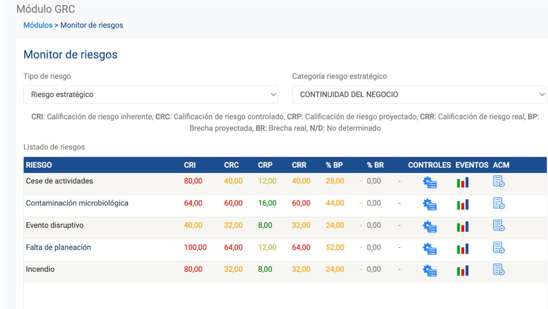The height and width of the screenshot is (309, 548).
Task: Click % BP value 52,00 for Falta de planeación
Action: pos(335,248)
